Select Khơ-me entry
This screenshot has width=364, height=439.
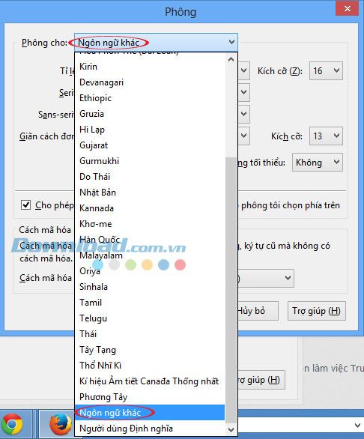pos(150,224)
